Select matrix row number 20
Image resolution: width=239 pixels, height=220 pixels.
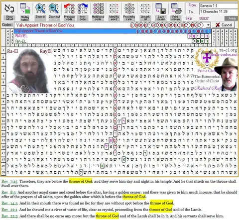pos(3,172)
